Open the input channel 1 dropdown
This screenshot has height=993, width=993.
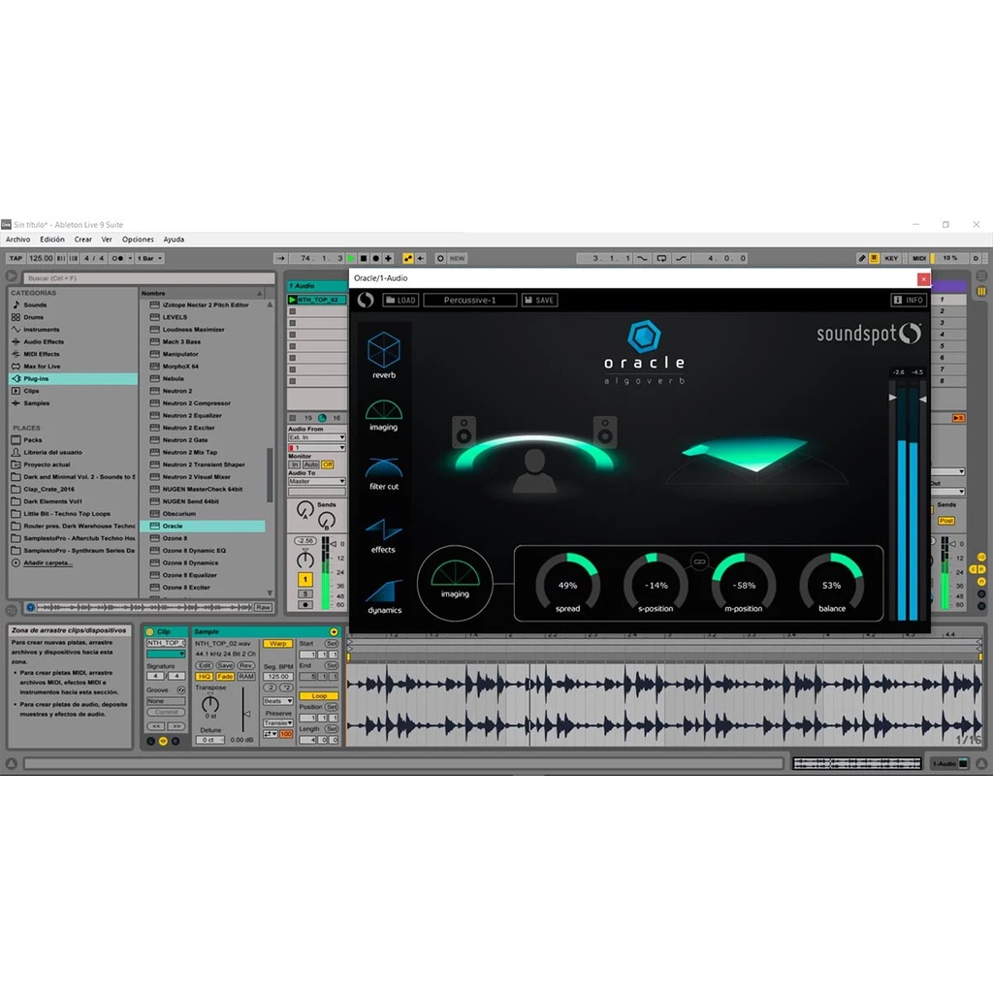click(x=317, y=448)
